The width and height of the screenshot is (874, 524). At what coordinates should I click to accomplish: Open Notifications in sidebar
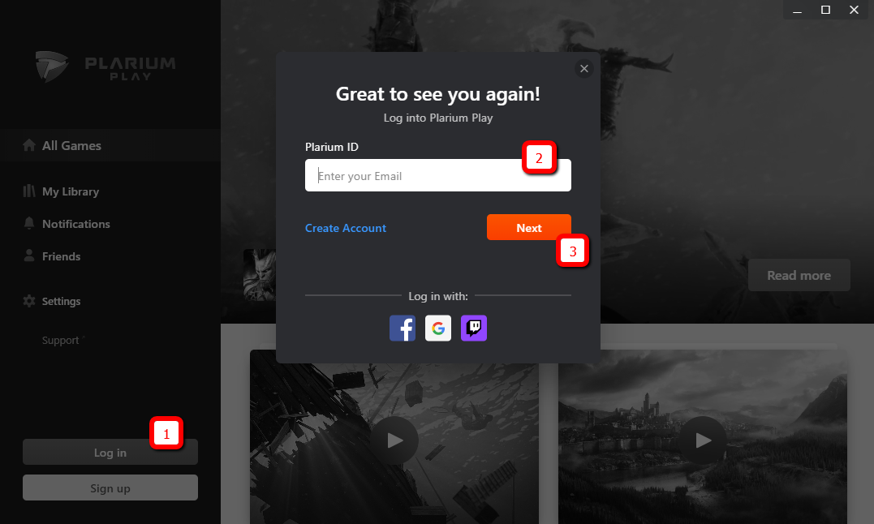[x=75, y=224]
